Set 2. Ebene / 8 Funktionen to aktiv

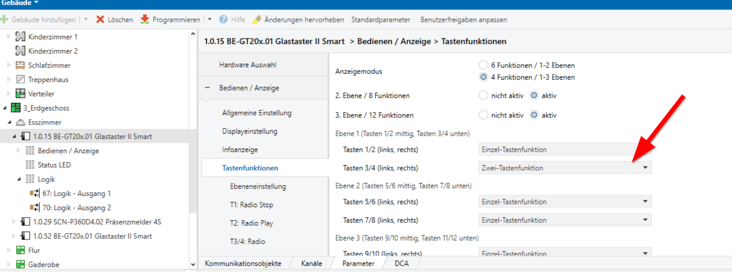pyautogui.click(x=534, y=95)
